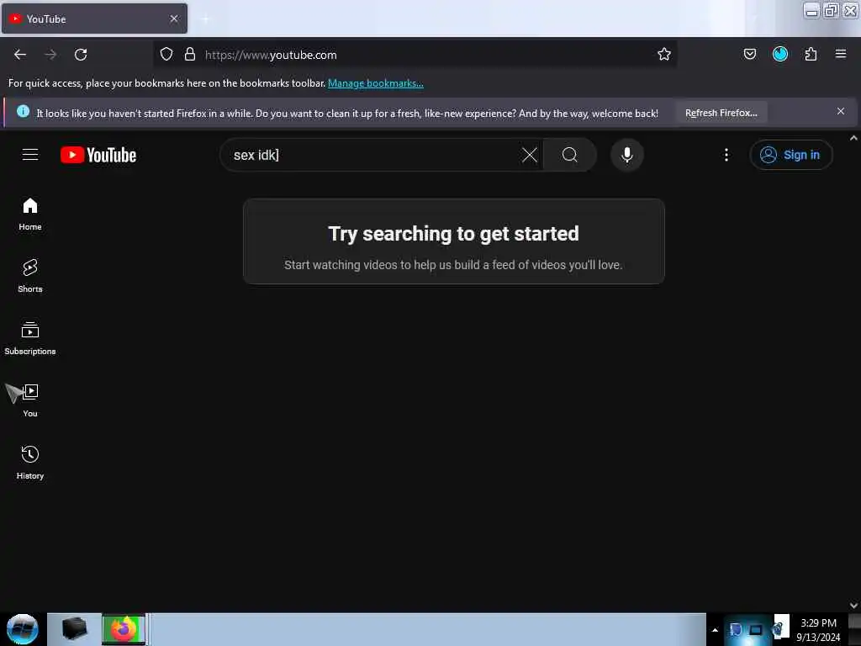The image size is (861, 646).
Task: Open the Pocket save icon
Action: [749, 54]
